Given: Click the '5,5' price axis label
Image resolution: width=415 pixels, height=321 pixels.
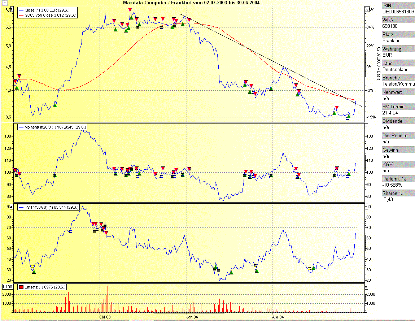Looking at the screenshot, I should pyautogui.click(x=9, y=27).
